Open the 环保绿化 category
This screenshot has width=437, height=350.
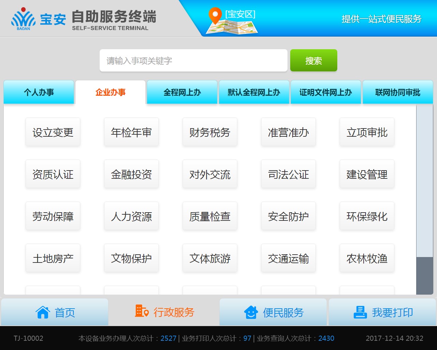[x=367, y=216]
